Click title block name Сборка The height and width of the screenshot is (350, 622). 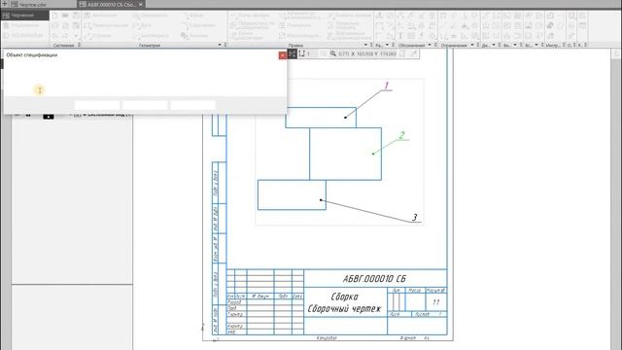[345, 297]
